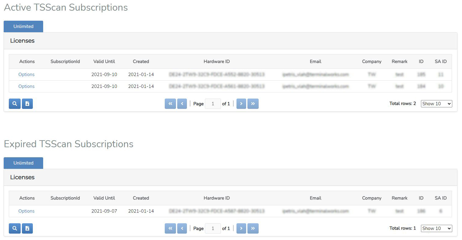Jump to first page of Expired licenses
Image resolution: width=462 pixels, height=240 pixels.
pyautogui.click(x=170, y=228)
